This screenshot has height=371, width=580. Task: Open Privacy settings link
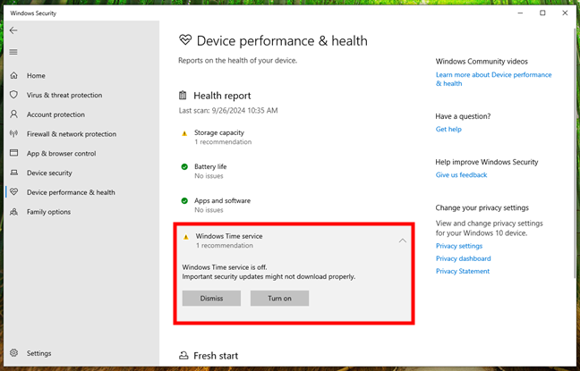[459, 246]
